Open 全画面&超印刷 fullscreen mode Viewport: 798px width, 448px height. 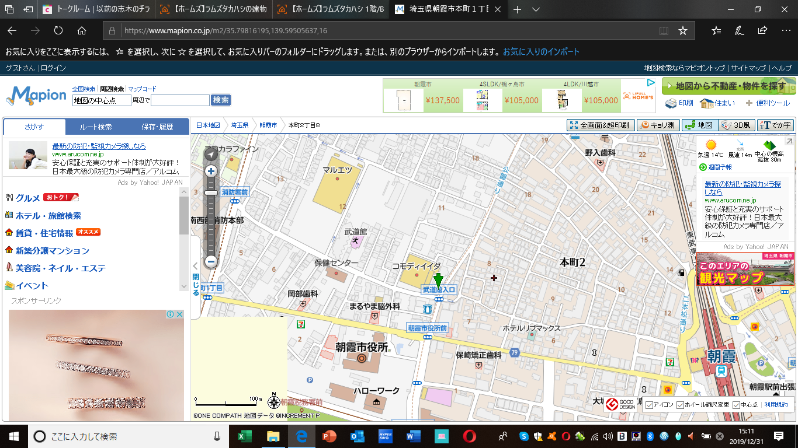(x=600, y=125)
